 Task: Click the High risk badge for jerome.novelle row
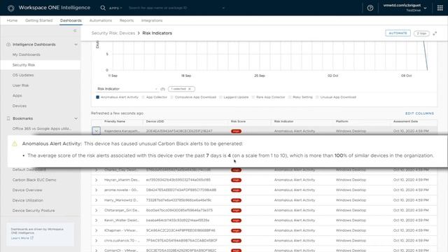click(x=236, y=190)
